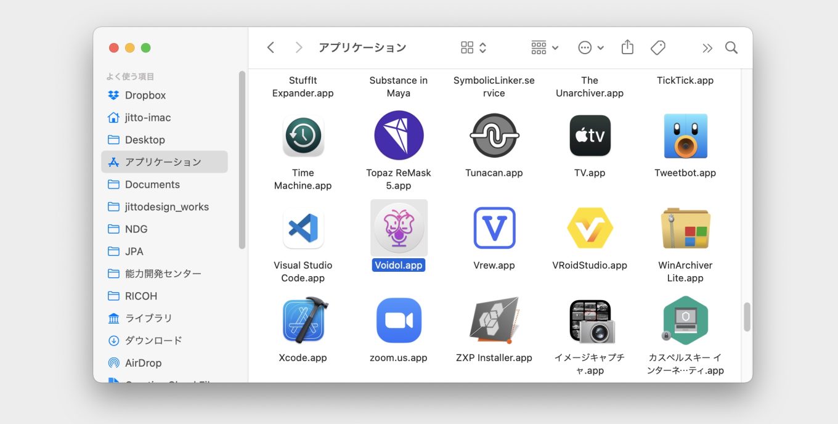The image size is (838, 424).
Task: Open zoom.us.app
Action: 398,320
